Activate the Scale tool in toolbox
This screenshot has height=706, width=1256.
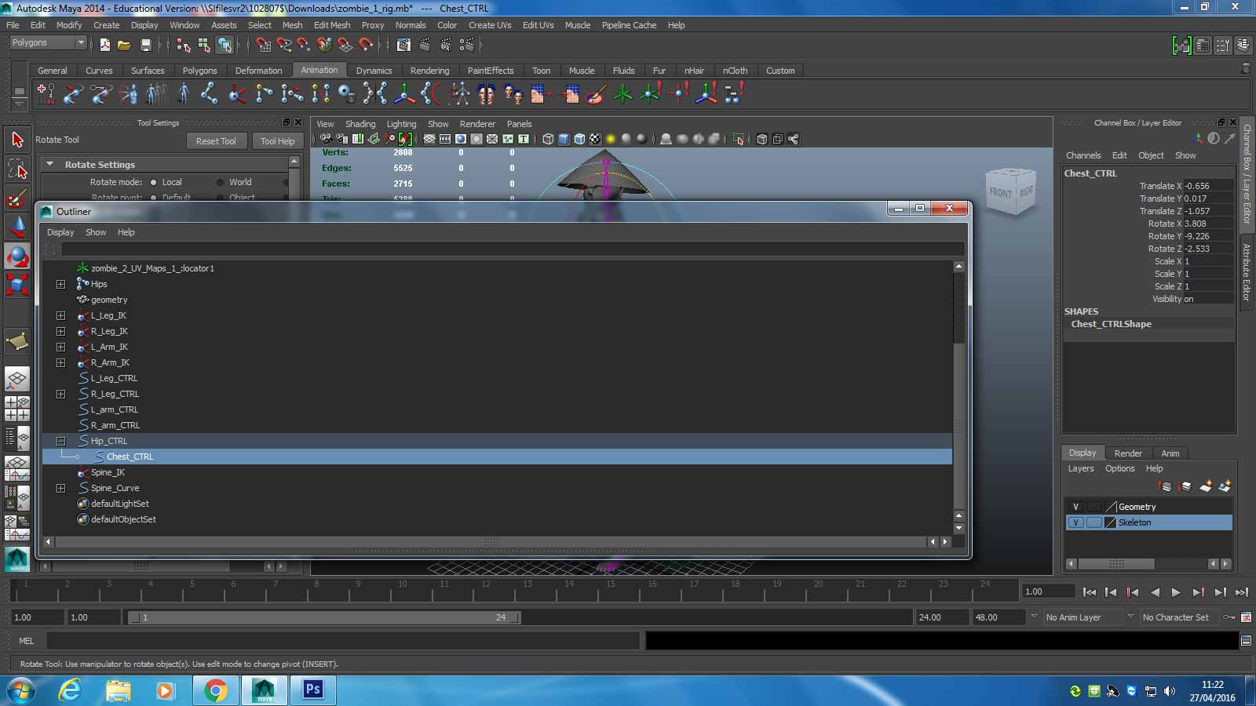[x=17, y=285]
